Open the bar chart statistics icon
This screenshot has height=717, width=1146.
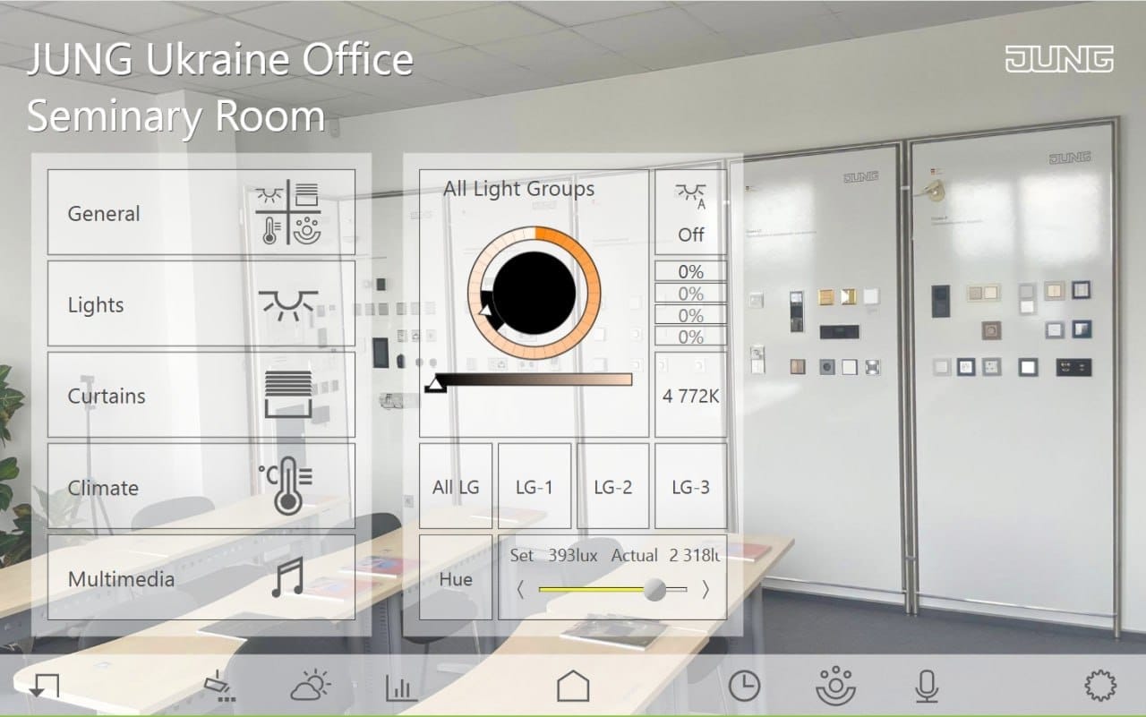(x=400, y=687)
